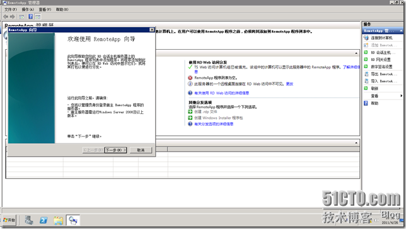This screenshot has width=406, height=229.
Task: Click 上一步 in the RemoteApp wizard
Action: point(93,150)
